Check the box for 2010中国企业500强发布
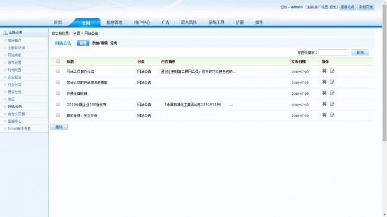 pos(58,104)
